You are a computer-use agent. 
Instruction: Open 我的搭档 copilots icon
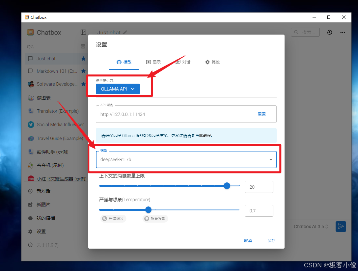(30, 218)
